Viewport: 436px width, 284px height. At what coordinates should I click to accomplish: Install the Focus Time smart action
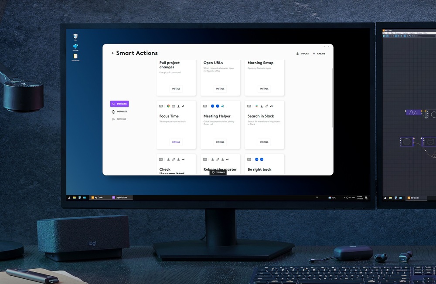pyautogui.click(x=176, y=142)
